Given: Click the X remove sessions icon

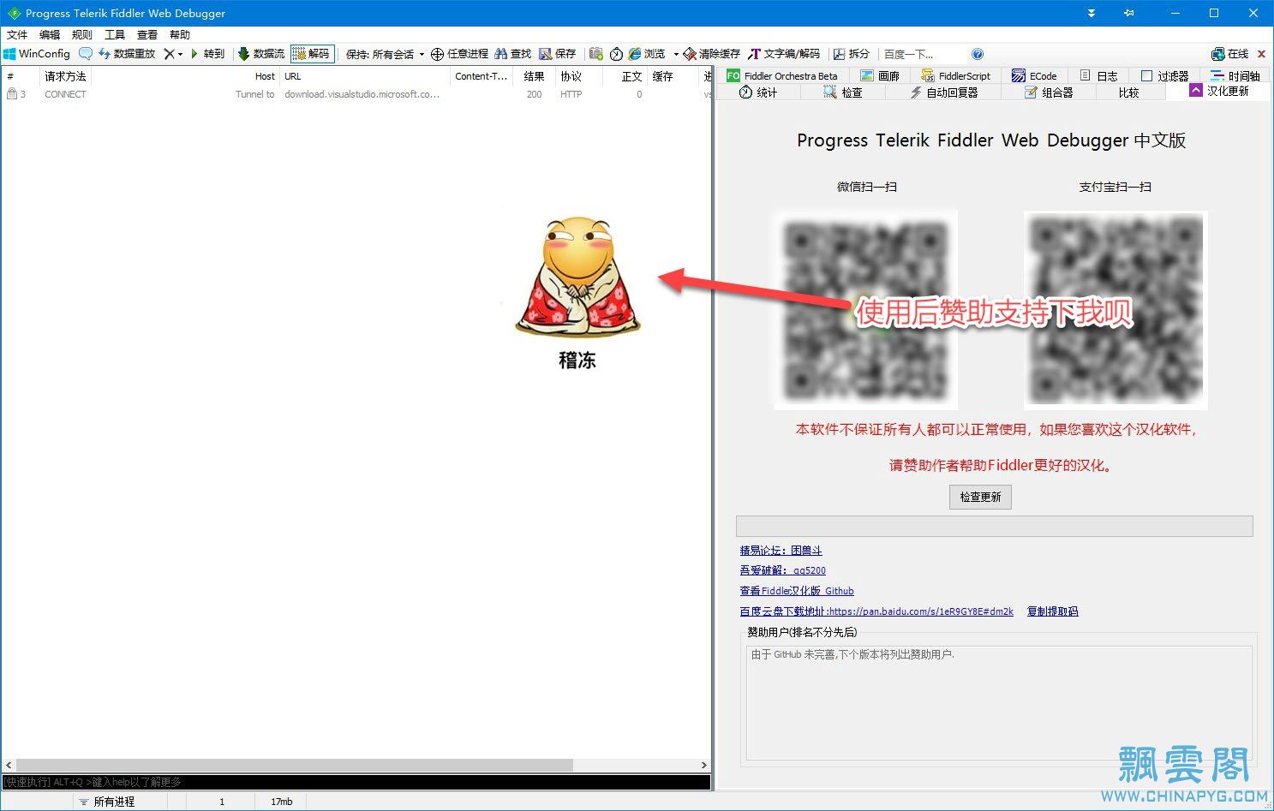Looking at the screenshot, I should (x=170, y=53).
